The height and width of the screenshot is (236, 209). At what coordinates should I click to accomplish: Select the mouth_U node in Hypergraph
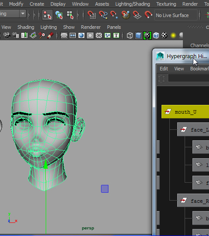coord(185,112)
